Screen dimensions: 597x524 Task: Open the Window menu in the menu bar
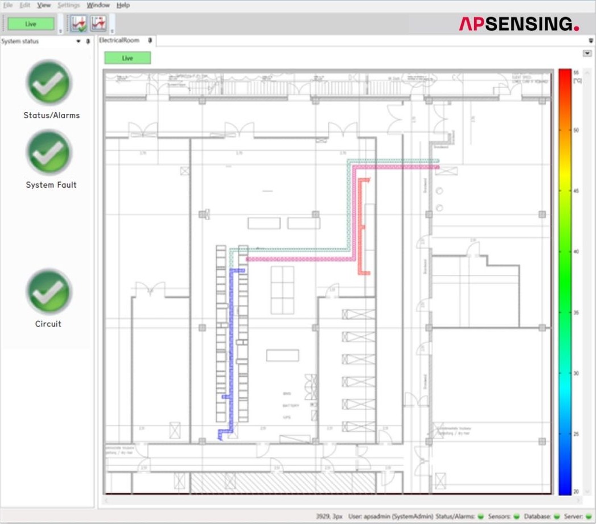[97, 5]
